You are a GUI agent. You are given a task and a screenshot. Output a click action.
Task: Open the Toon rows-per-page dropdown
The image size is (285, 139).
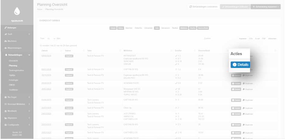pyautogui.click(x=51, y=38)
